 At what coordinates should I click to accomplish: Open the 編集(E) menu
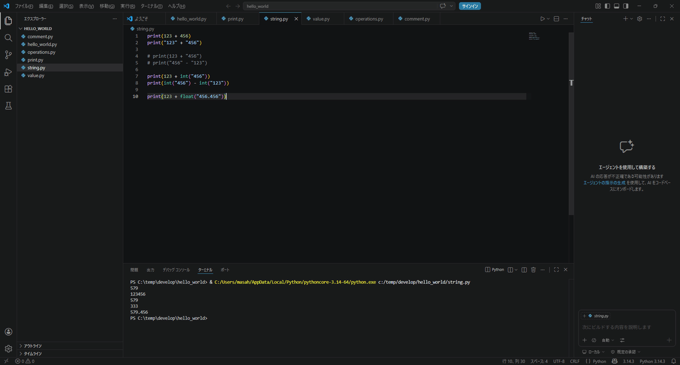(x=46, y=6)
